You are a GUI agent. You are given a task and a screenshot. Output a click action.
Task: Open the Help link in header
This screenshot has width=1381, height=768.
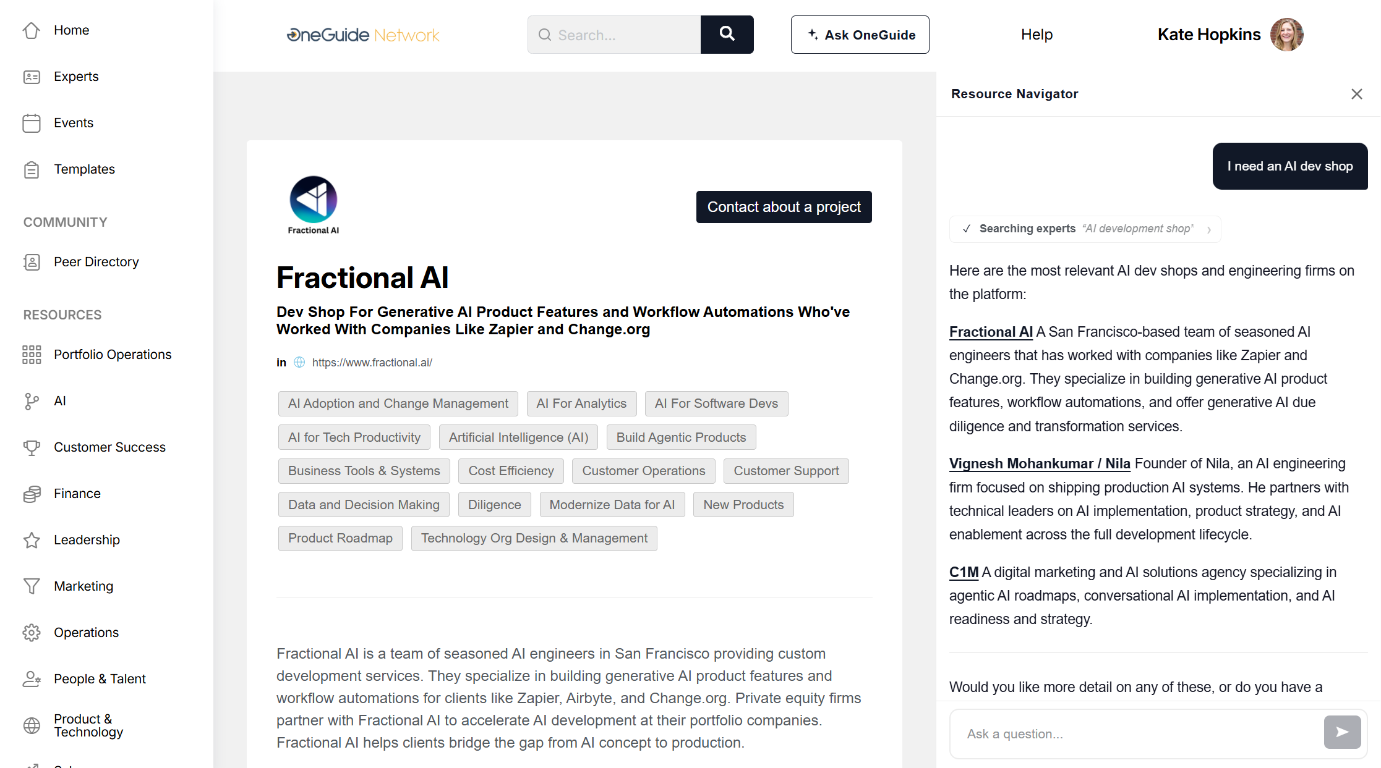click(x=1037, y=35)
